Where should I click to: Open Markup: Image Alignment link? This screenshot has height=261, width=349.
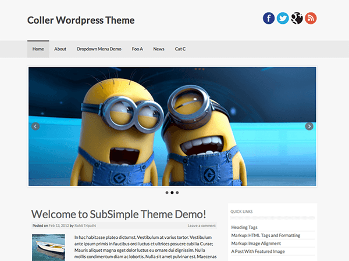[256, 243]
